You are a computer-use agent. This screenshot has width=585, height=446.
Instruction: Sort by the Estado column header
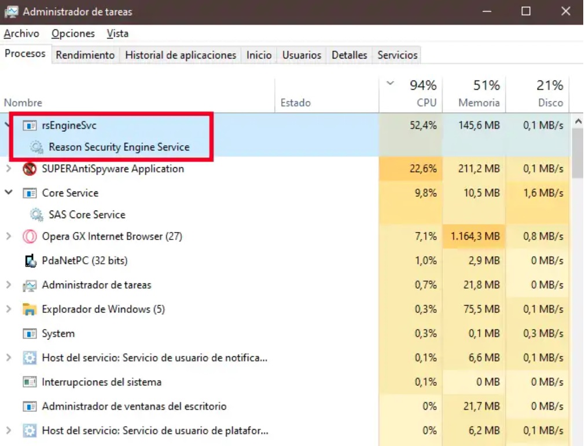[x=327, y=95]
